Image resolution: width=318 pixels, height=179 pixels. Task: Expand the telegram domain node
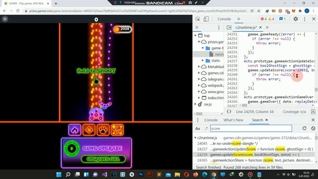click(199, 79)
